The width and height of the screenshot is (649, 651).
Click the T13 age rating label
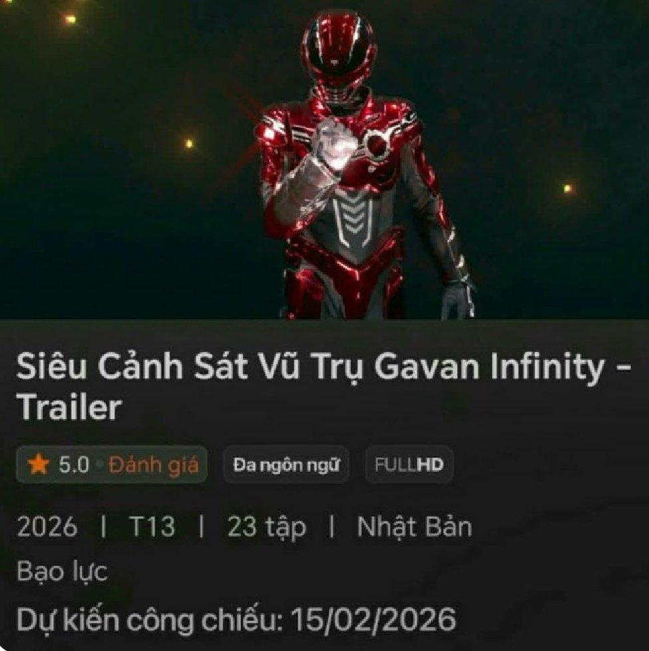click(152, 527)
